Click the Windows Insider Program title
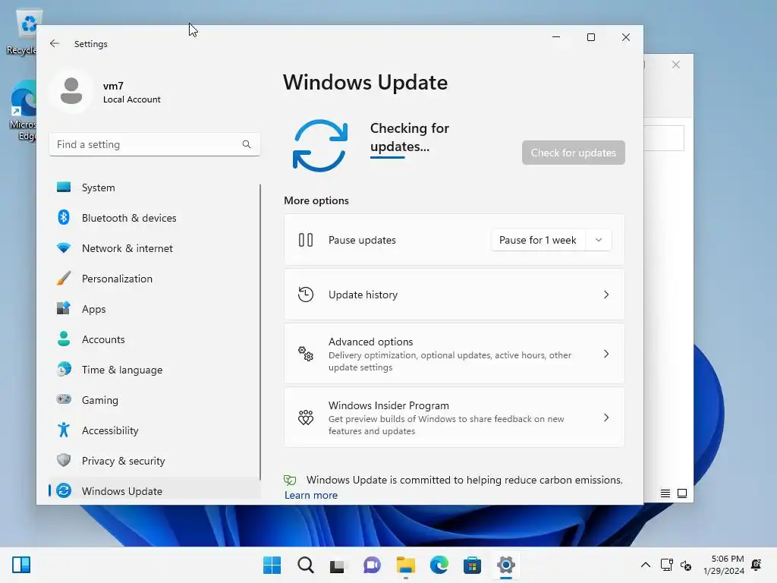Screen dimensions: 777x583 pyautogui.click(x=388, y=405)
